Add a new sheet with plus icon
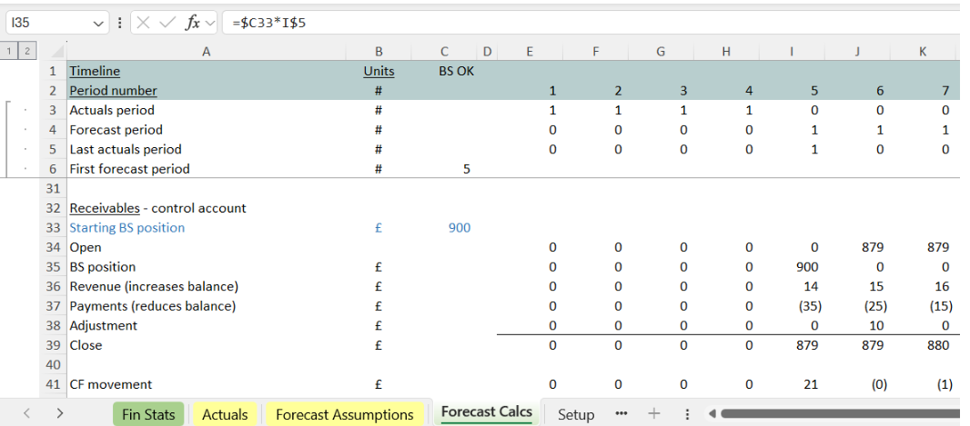The width and height of the screenshot is (970, 426). click(x=653, y=414)
